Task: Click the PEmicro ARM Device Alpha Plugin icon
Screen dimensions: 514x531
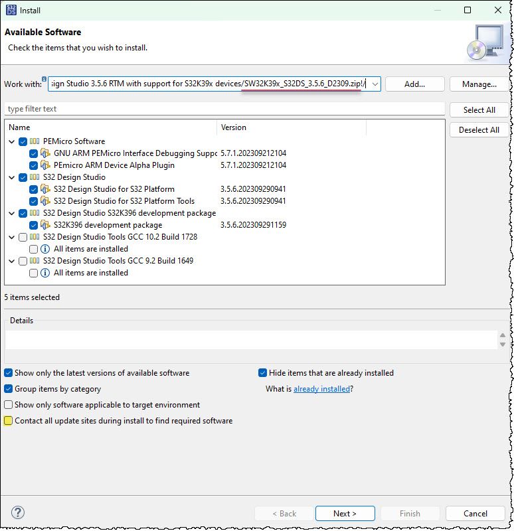Action: point(45,165)
